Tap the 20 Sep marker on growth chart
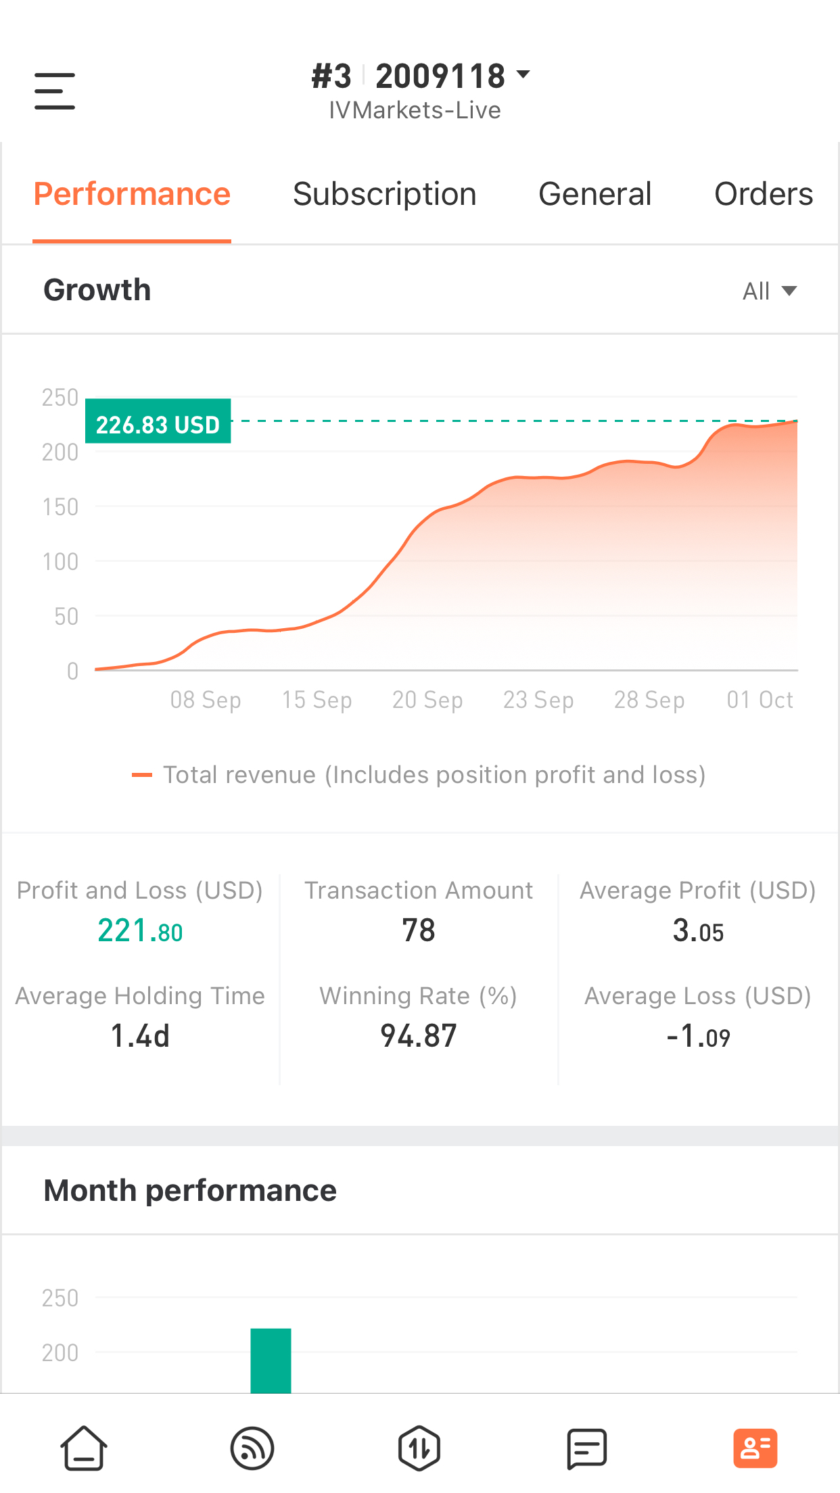The width and height of the screenshot is (840, 1493). coord(427,700)
